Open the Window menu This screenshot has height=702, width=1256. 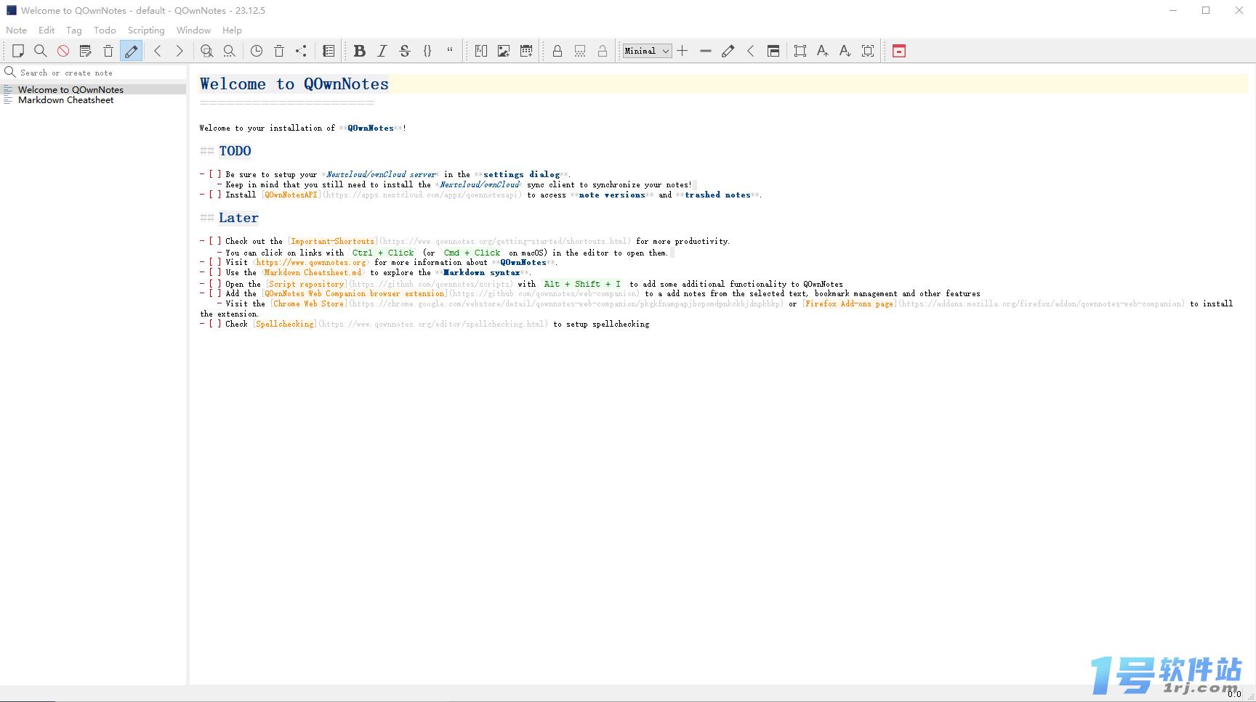(193, 30)
